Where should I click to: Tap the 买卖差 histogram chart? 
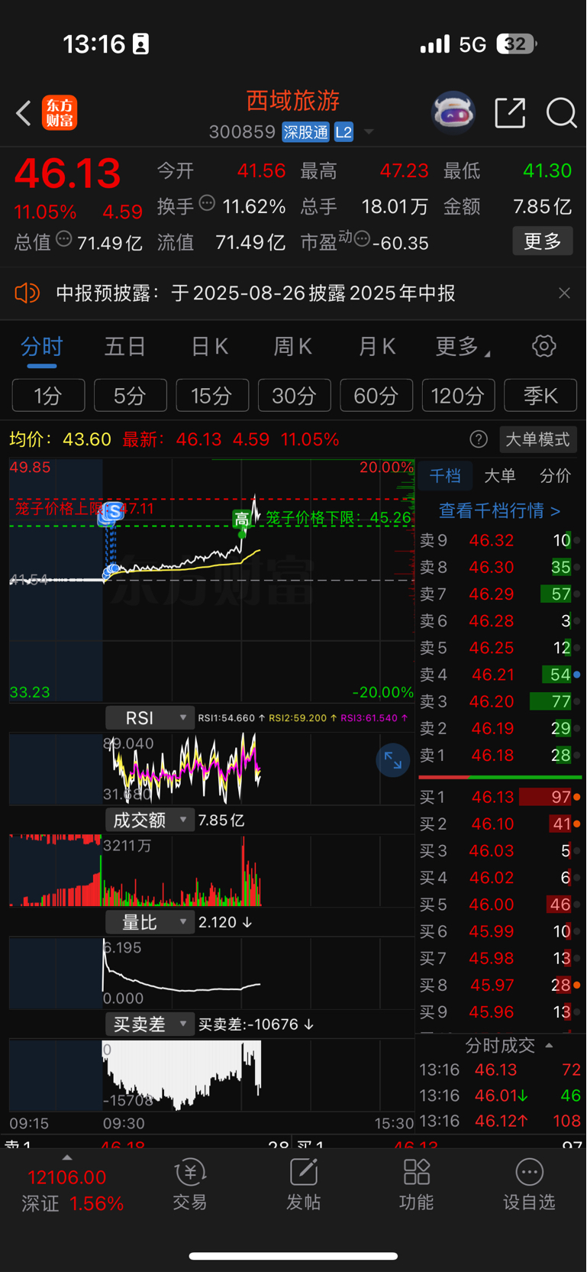211,1075
